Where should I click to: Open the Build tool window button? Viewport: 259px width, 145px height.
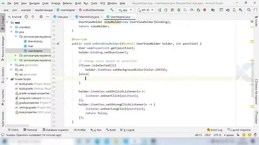coord(110,130)
